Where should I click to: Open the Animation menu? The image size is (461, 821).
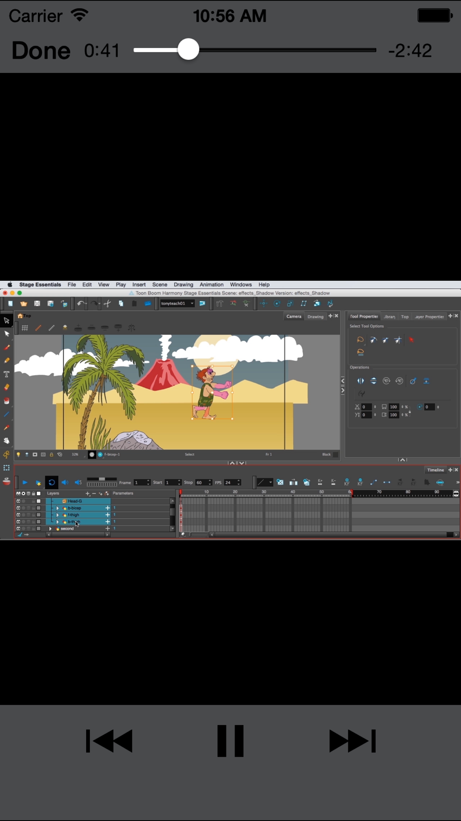coord(212,284)
